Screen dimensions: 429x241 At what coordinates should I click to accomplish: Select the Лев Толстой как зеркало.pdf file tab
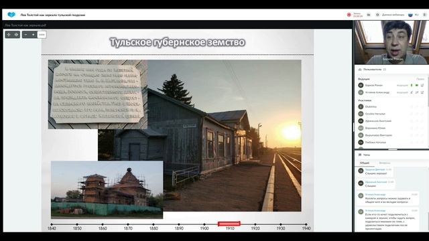click(25, 25)
